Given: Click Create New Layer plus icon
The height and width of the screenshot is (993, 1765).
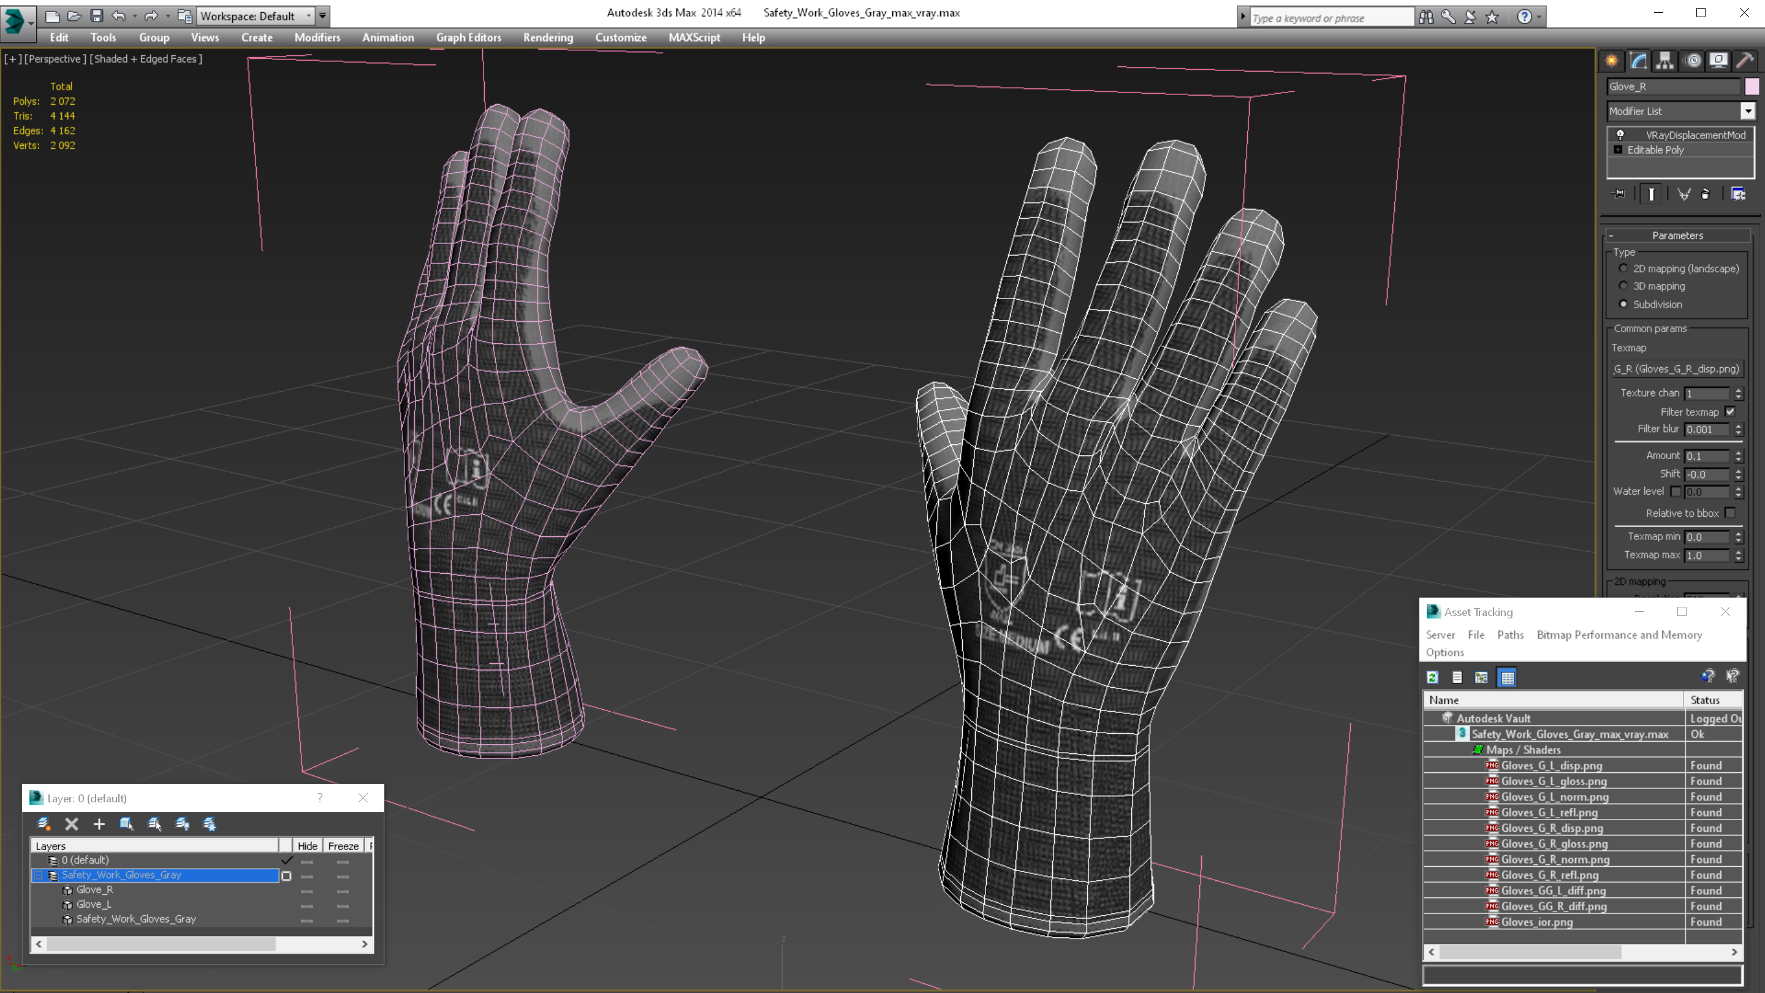Looking at the screenshot, I should (x=99, y=824).
